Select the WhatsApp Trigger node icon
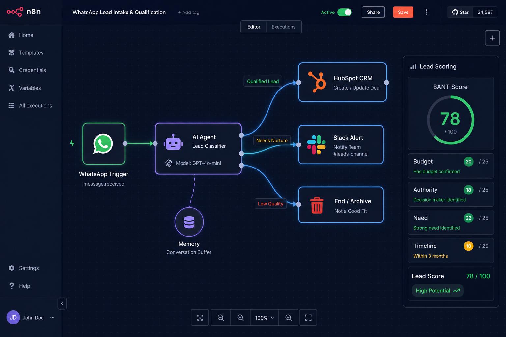The height and width of the screenshot is (337, 506). pyautogui.click(x=103, y=143)
